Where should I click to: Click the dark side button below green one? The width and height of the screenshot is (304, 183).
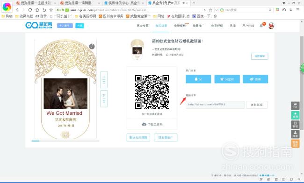click(x=295, y=125)
